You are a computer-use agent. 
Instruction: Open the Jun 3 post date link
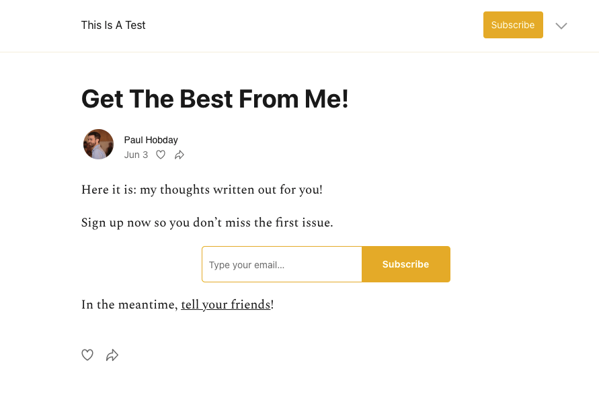tap(136, 155)
